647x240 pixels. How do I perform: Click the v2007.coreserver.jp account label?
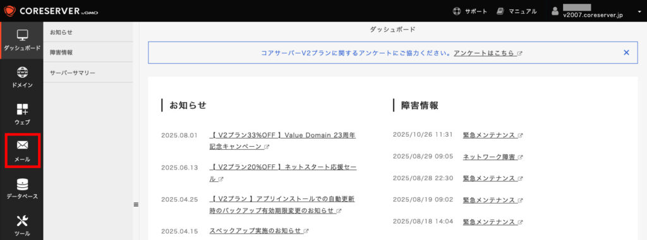point(593,15)
